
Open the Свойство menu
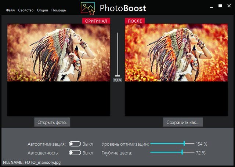[26, 10]
